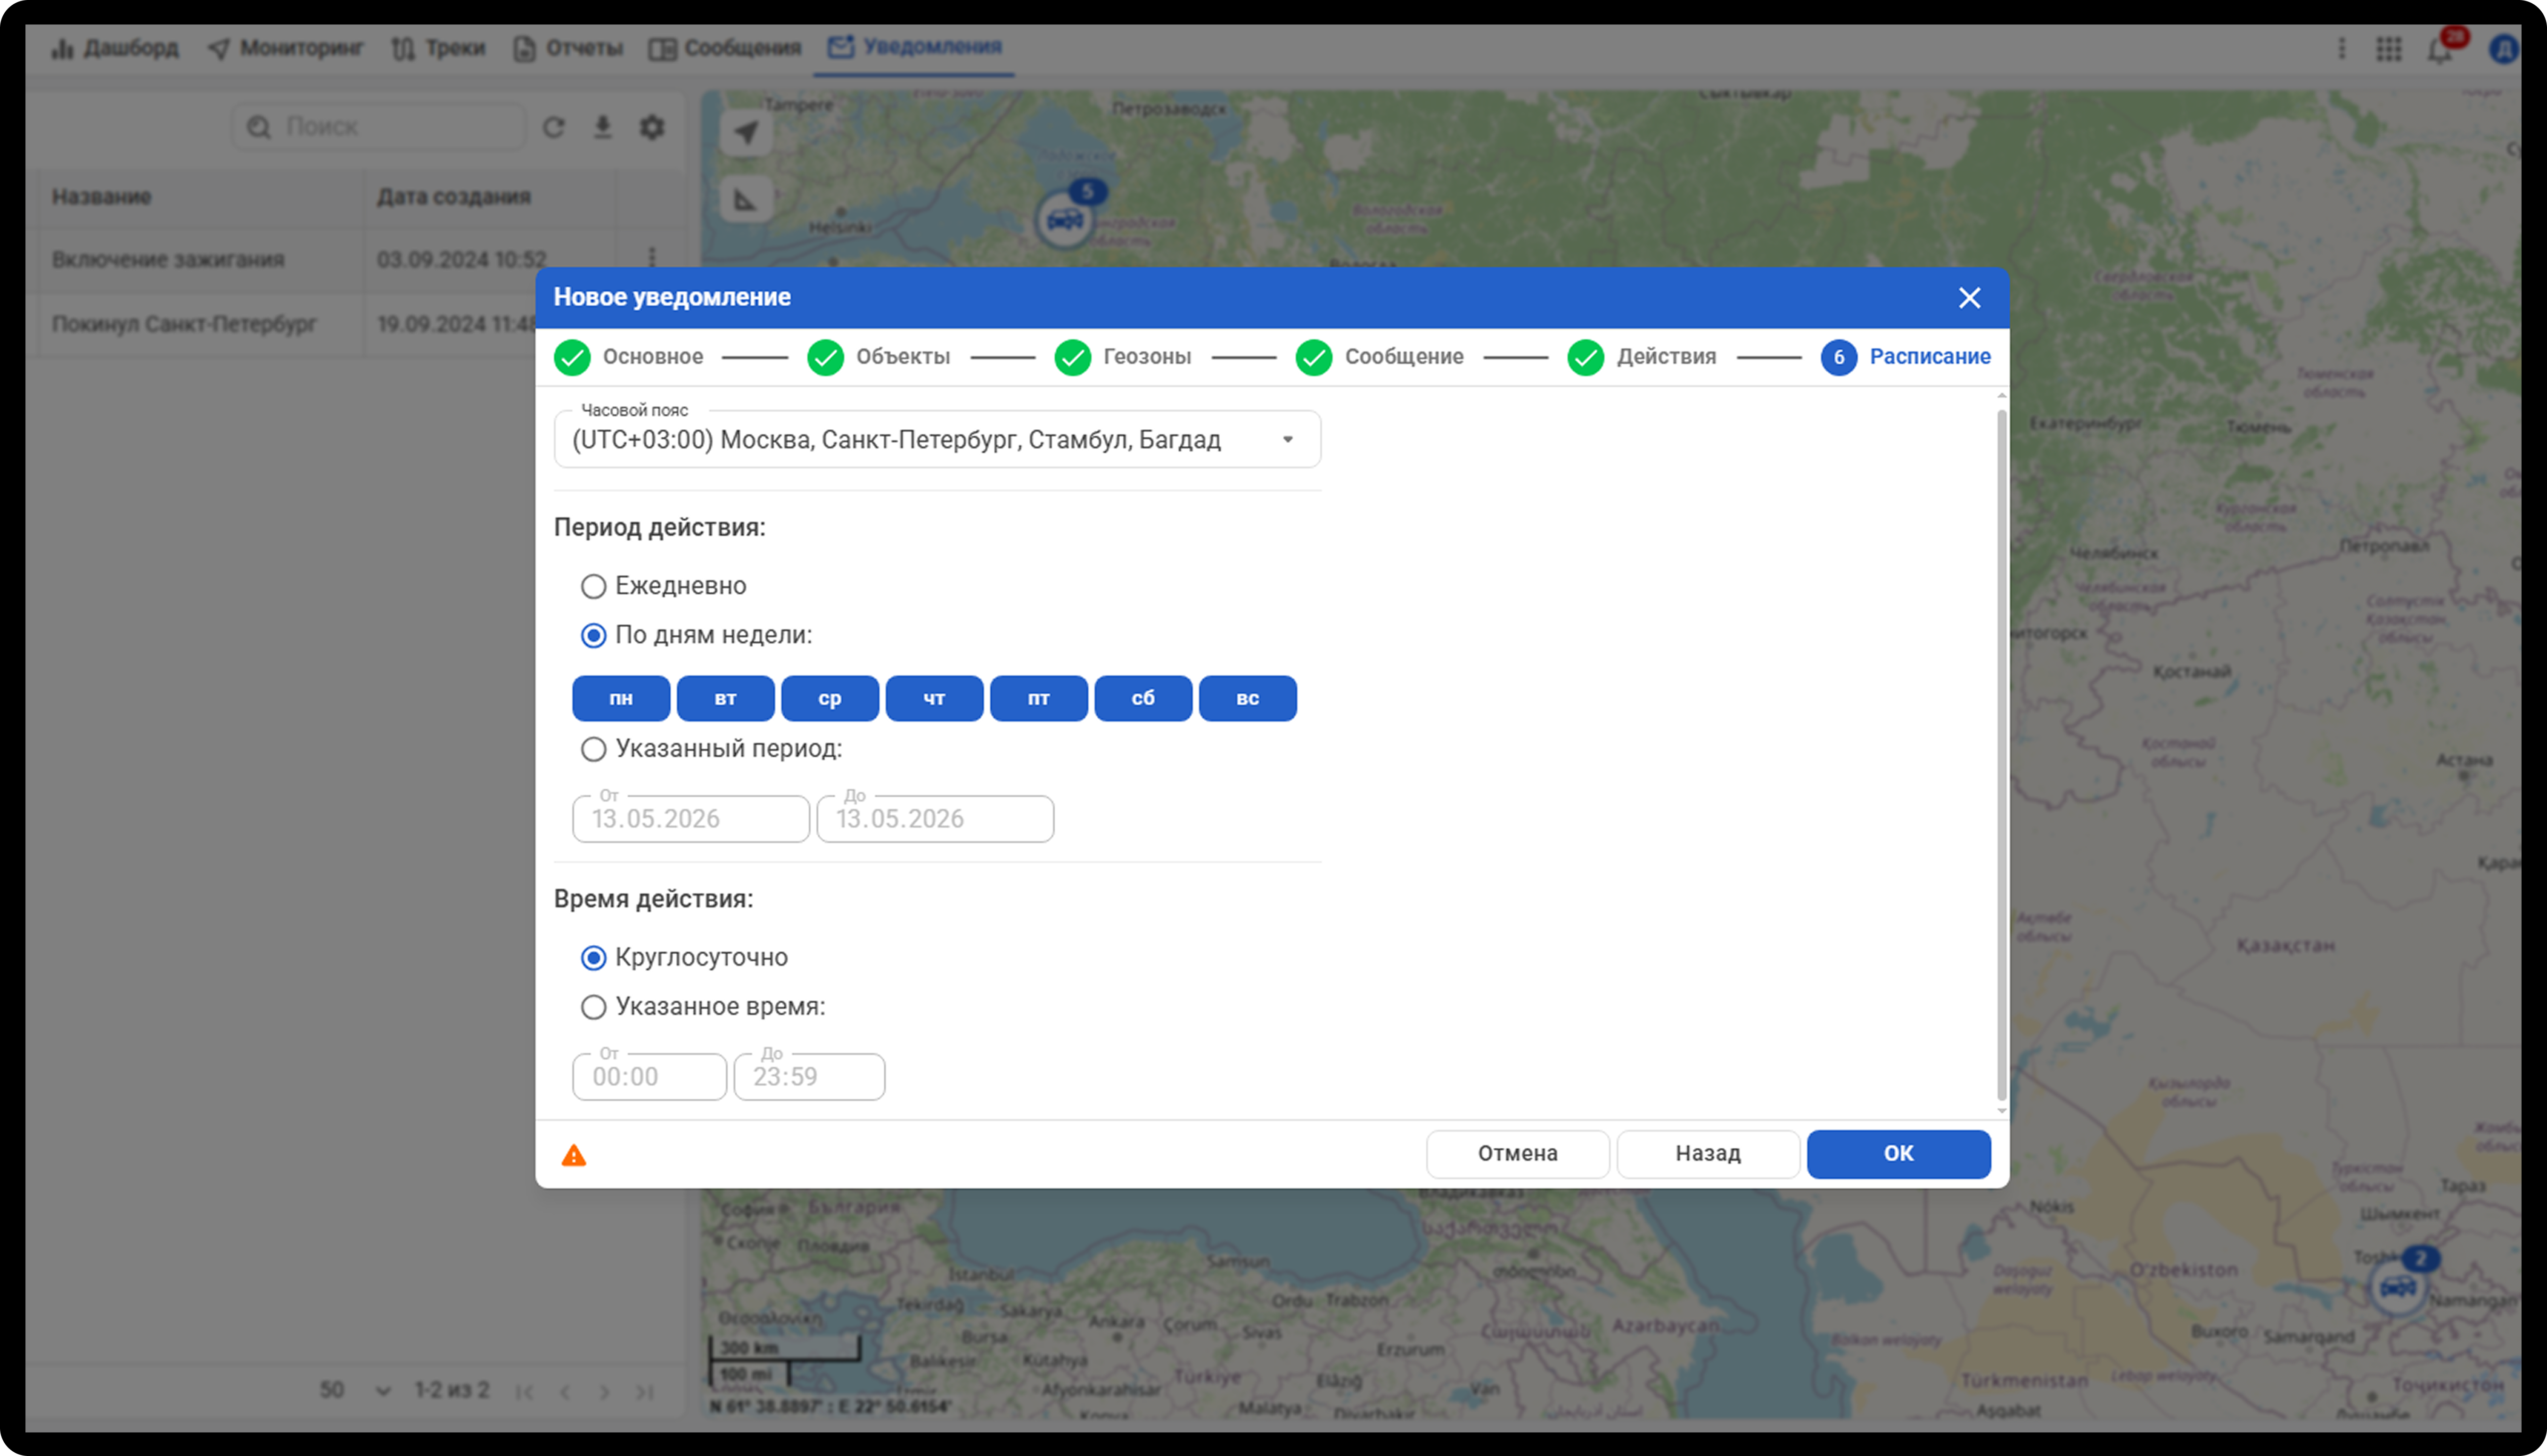
Task: Open the notifications bell icon
Action: coord(2440,49)
